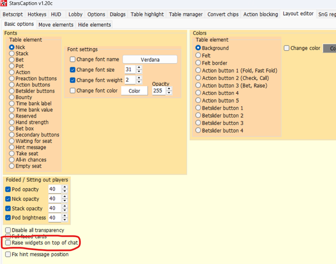Select Bounty radio option

click(12, 97)
